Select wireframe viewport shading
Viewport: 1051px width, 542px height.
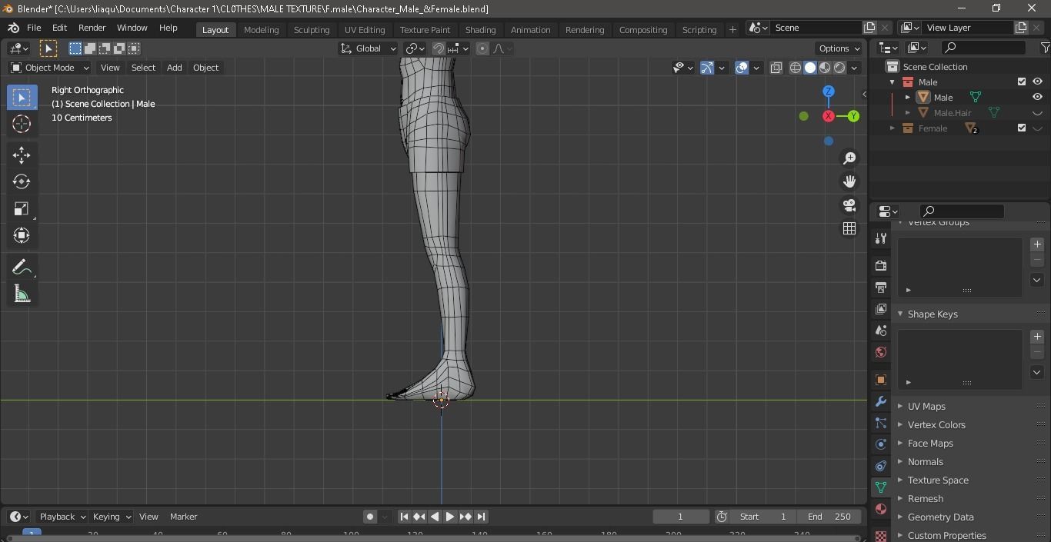pos(796,68)
